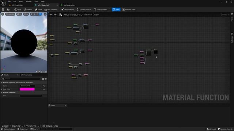Screen dimensions: 234x131
Task: Edit the Desc text field
Action: click(31, 96)
